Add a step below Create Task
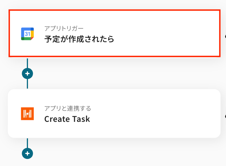Image resolution: width=226 pixels, height=166 pixels. tap(27, 153)
